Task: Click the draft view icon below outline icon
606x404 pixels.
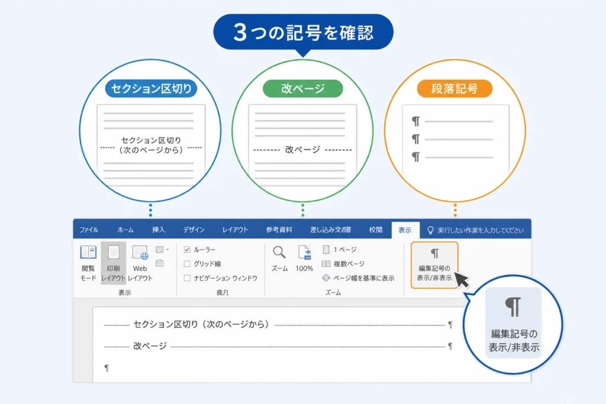Action: point(160,263)
